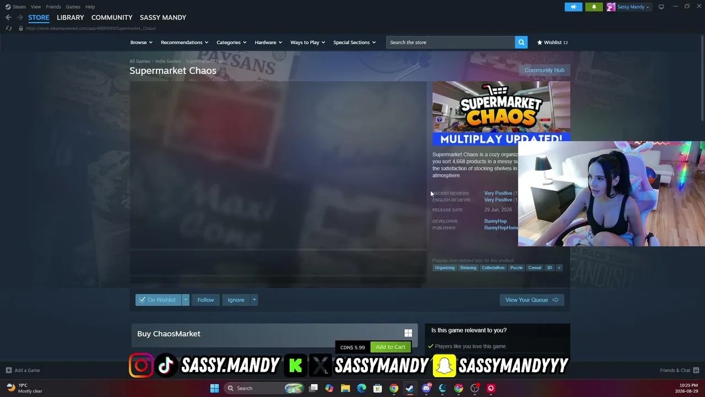Click the store search magnifier button

point(521,42)
